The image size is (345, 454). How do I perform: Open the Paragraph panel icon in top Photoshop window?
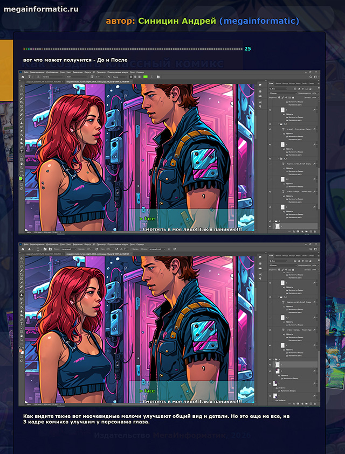(260, 107)
